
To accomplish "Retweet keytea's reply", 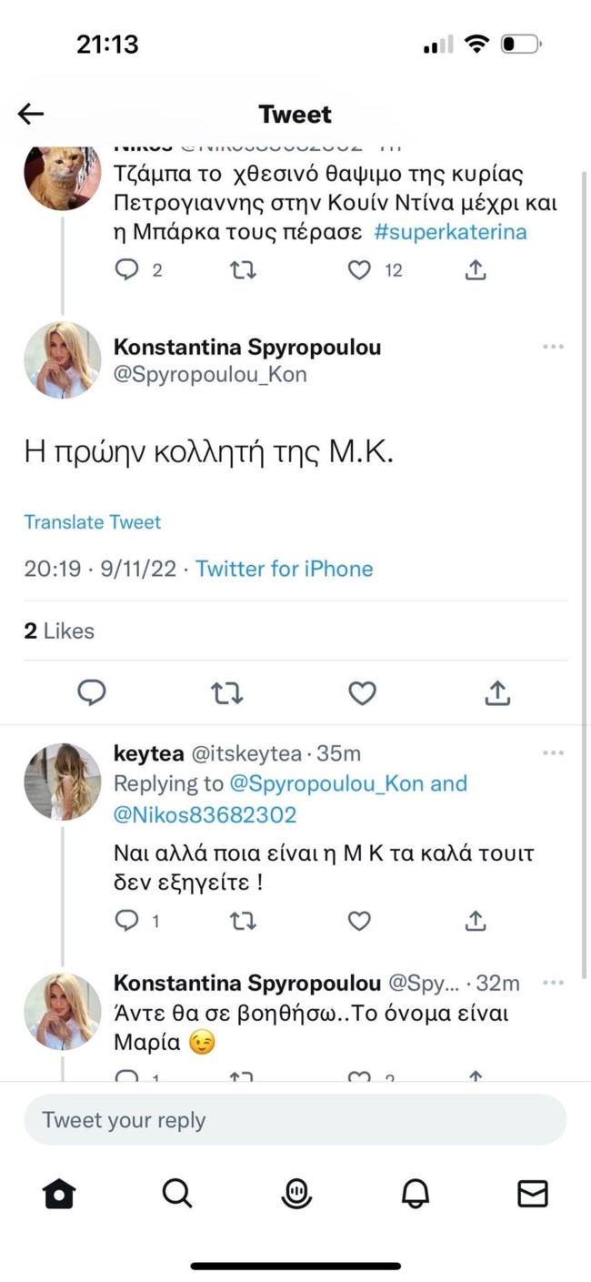I will tap(242, 921).
